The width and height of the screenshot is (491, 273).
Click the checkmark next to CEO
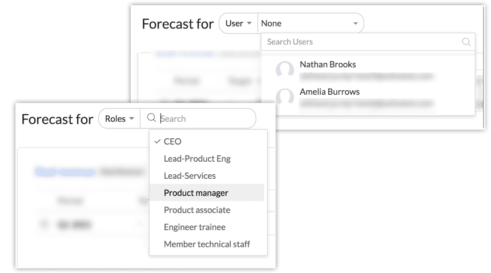pos(156,142)
